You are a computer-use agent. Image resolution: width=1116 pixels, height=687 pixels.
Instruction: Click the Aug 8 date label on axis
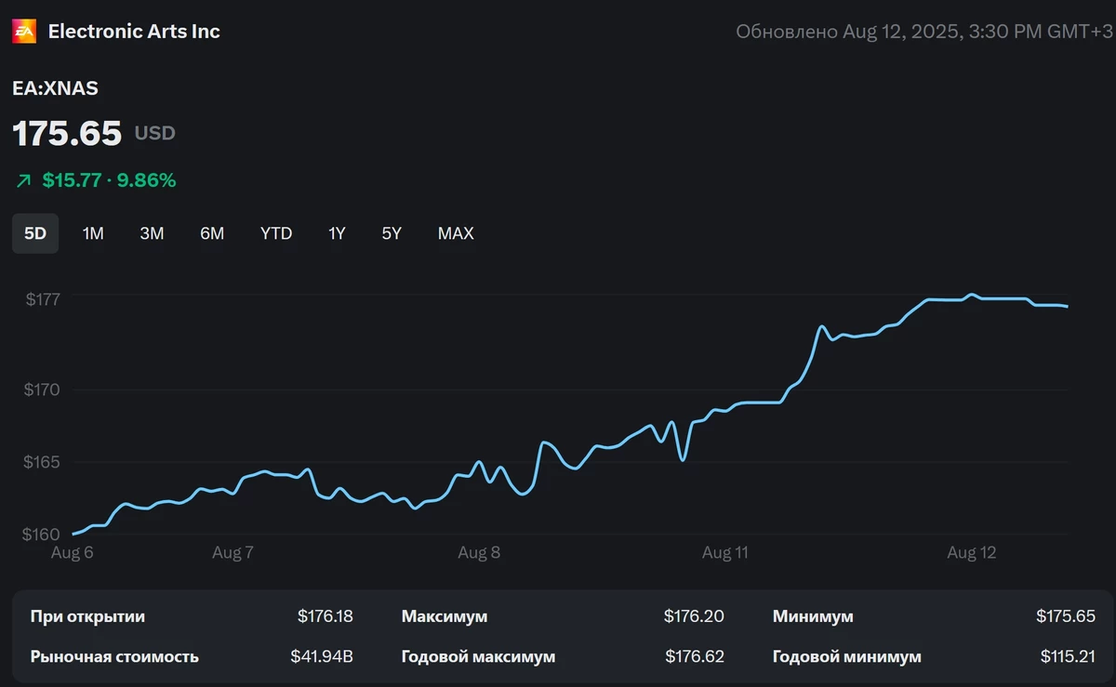(479, 553)
